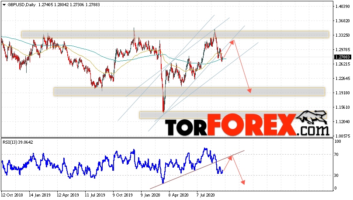Click the 1.19180 price axis label
The width and height of the screenshot is (353, 200).
342,93
